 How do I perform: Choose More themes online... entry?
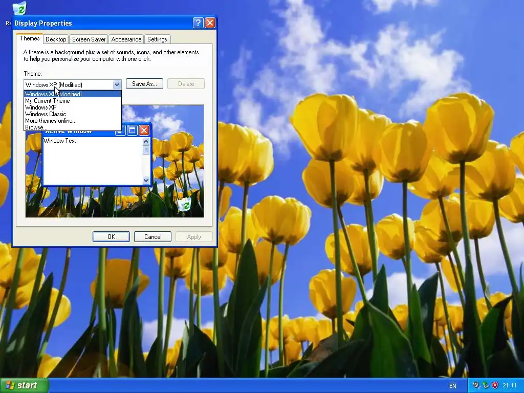73,121
